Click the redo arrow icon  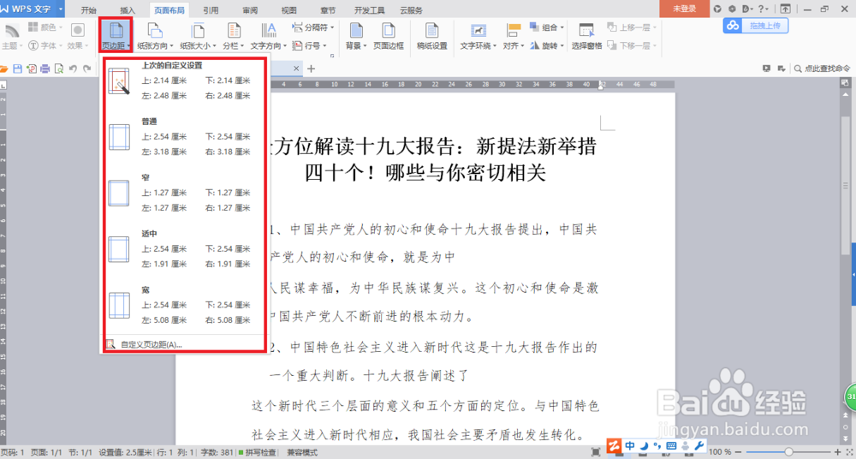coord(86,69)
